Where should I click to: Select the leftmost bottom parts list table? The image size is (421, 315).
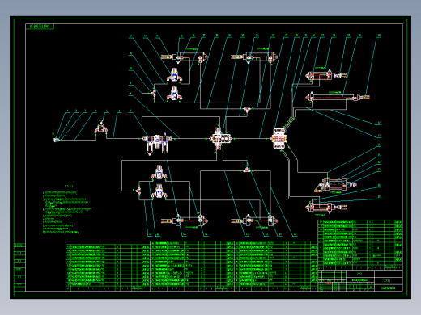click(x=108, y=267)
